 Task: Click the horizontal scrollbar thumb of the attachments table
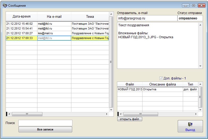pyautogui.click(x=141, y=114)
